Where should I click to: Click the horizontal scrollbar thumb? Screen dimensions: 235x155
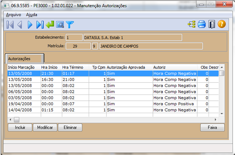[x=17, y=120]
